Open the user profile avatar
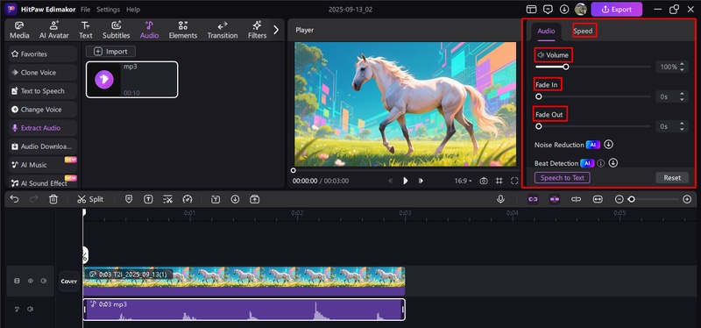 click(x=581, y=9)
